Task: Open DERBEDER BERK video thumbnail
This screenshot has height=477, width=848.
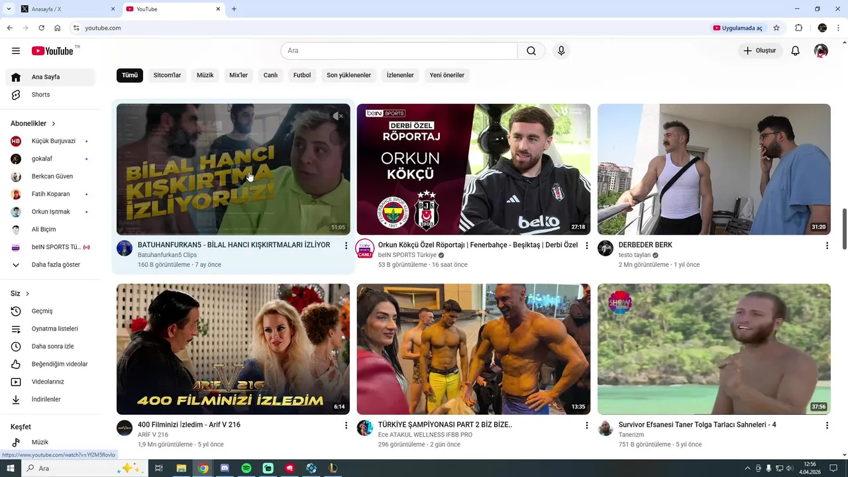Action: click(x=714, y=169)
